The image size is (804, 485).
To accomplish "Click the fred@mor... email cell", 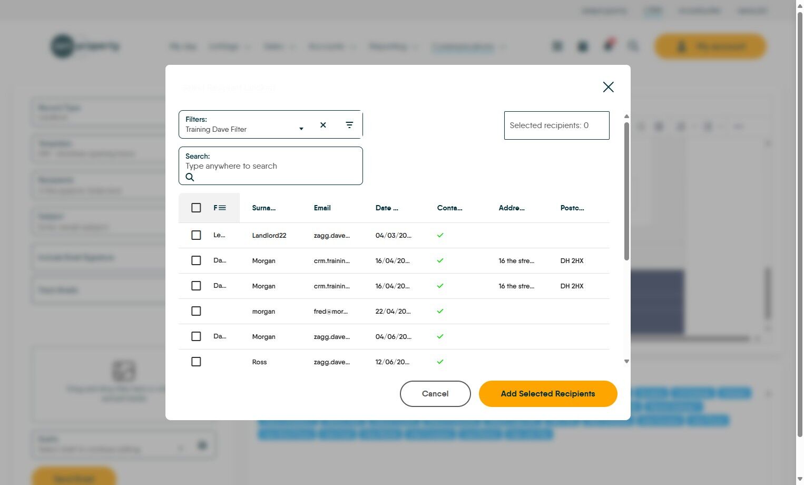I will pyautogui.click(x=331, y=312).
